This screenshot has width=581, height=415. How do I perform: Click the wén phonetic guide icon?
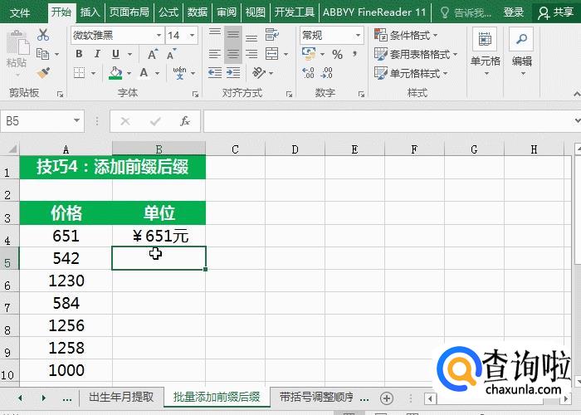point(180,73)
